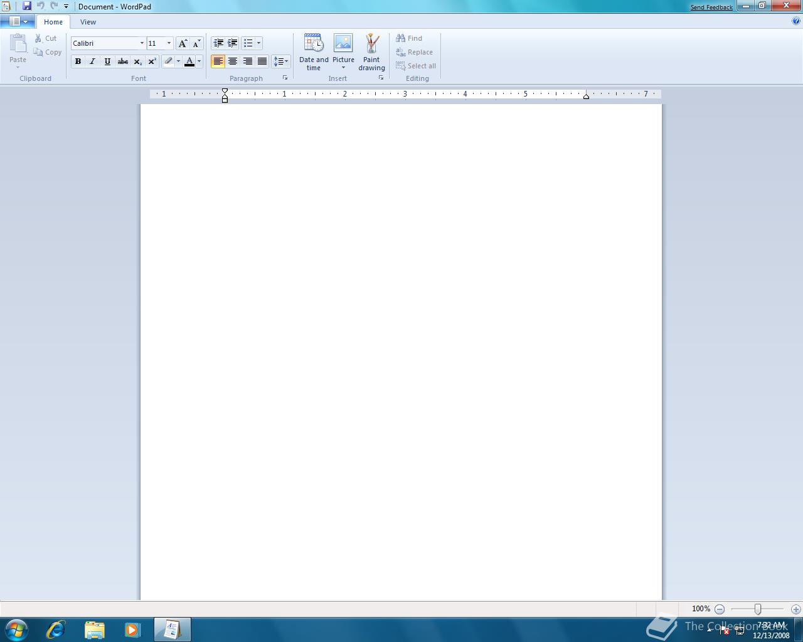The image size is (803, 642).
Task: Open Insert group dialog launcher
Action: pyautogui.click(x=381, y=78)
